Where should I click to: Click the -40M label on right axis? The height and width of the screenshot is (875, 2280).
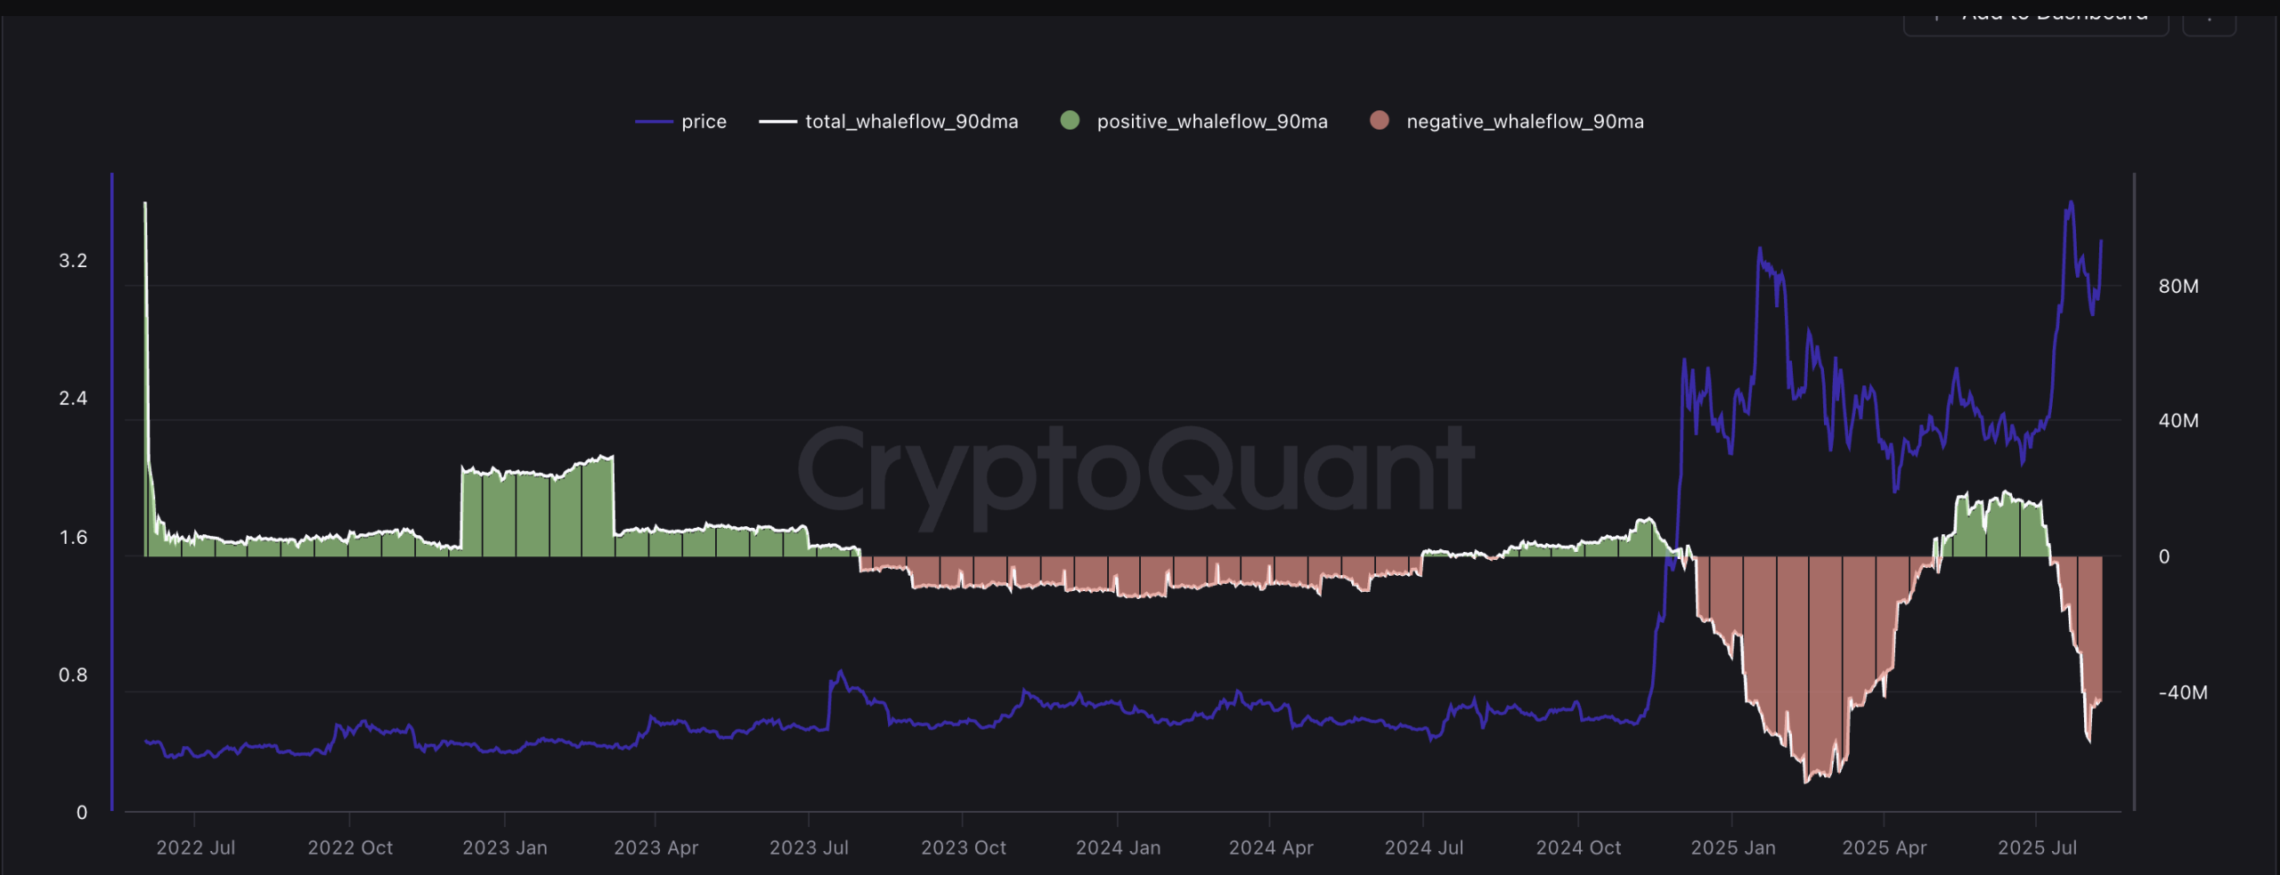tap(2182, 693)
